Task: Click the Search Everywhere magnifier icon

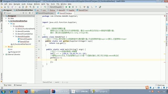Action: pyautogui.click(x=166, y=7)
